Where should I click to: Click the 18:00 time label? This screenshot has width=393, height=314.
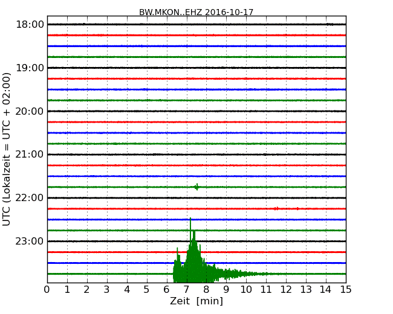[x=30, y=25]
